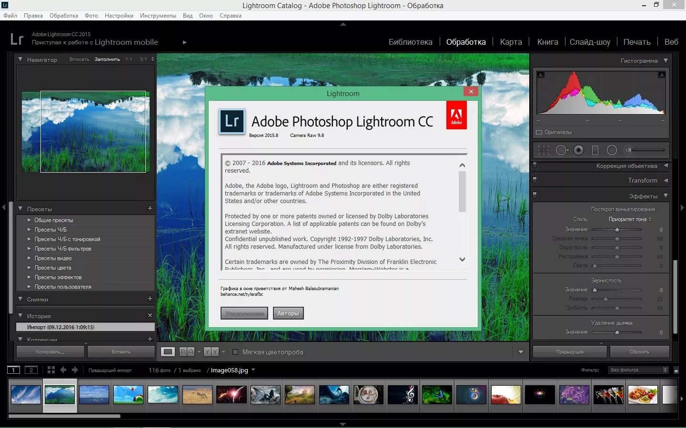The image size is (686, 428).
Task: Open Приоритет тона style dropdown
Action: pos(630,219)
